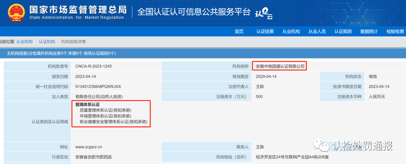Image resolution: width=406 pixels, height=164 pixels.
Task: Select 有限责任公司(自然人独资) value
Action: tap(99, 97)
